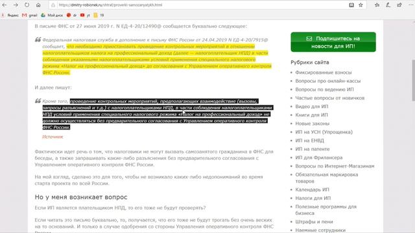Open the 19 bookmarks folder

[99, 16]
